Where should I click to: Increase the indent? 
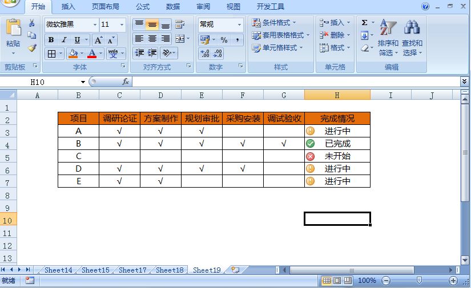[152, 53]
